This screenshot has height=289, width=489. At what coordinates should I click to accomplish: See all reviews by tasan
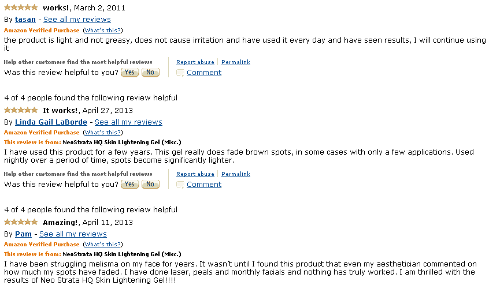click(x=77, y=19)
